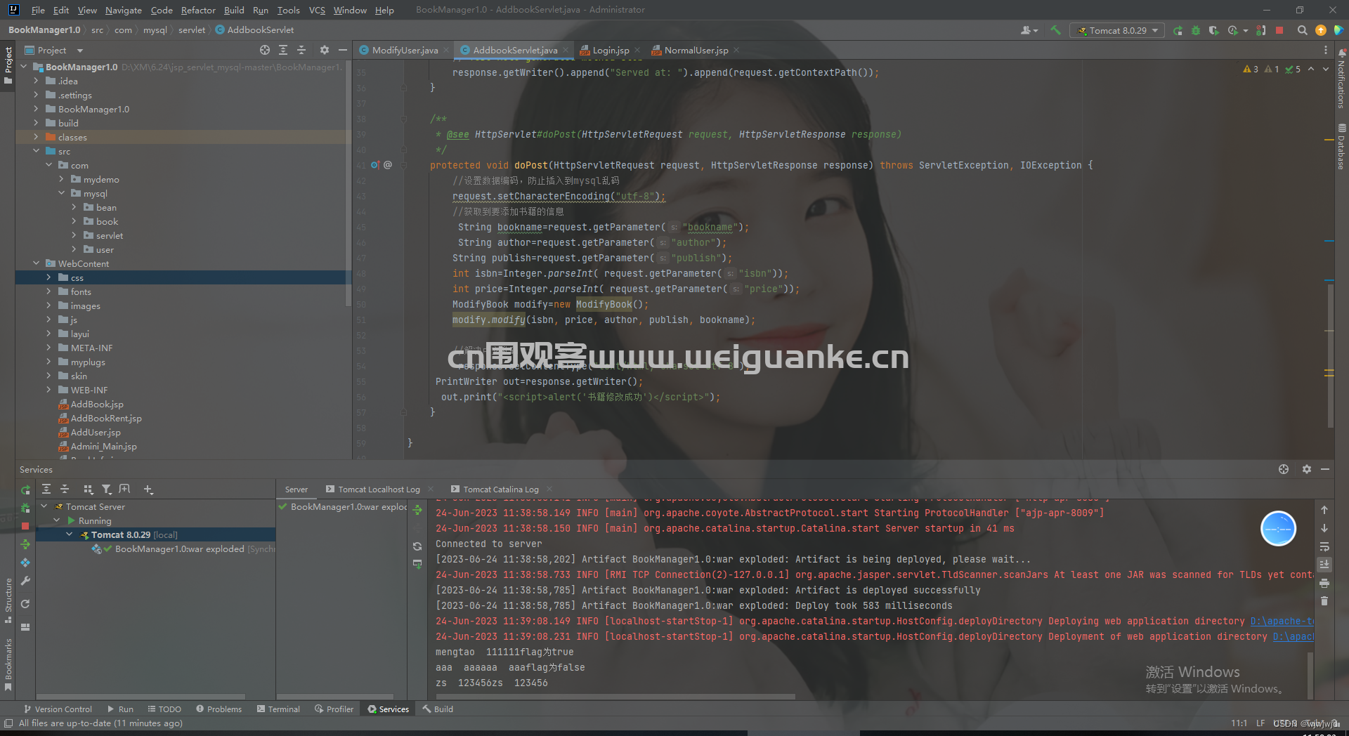Open the VCS menu

[x=317, y=10]
